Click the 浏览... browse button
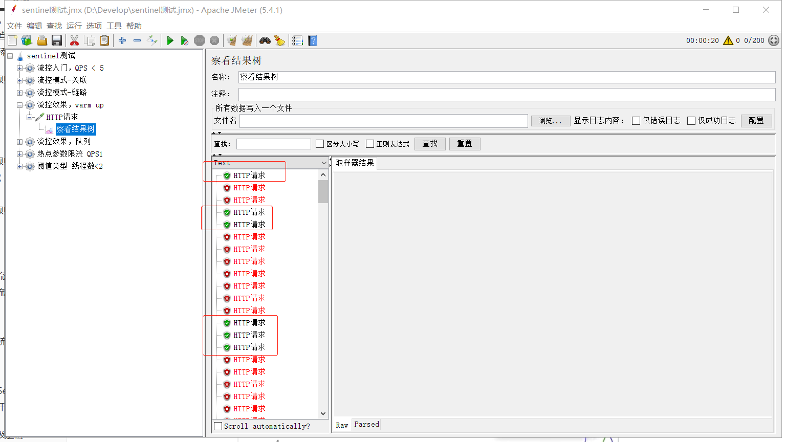The width and height of the screenshot is (786, 442). [x=550, y=121]
